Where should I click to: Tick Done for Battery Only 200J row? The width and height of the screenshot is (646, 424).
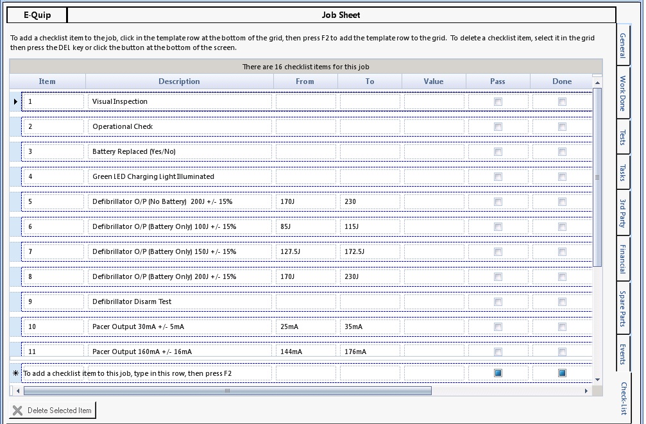562,277
